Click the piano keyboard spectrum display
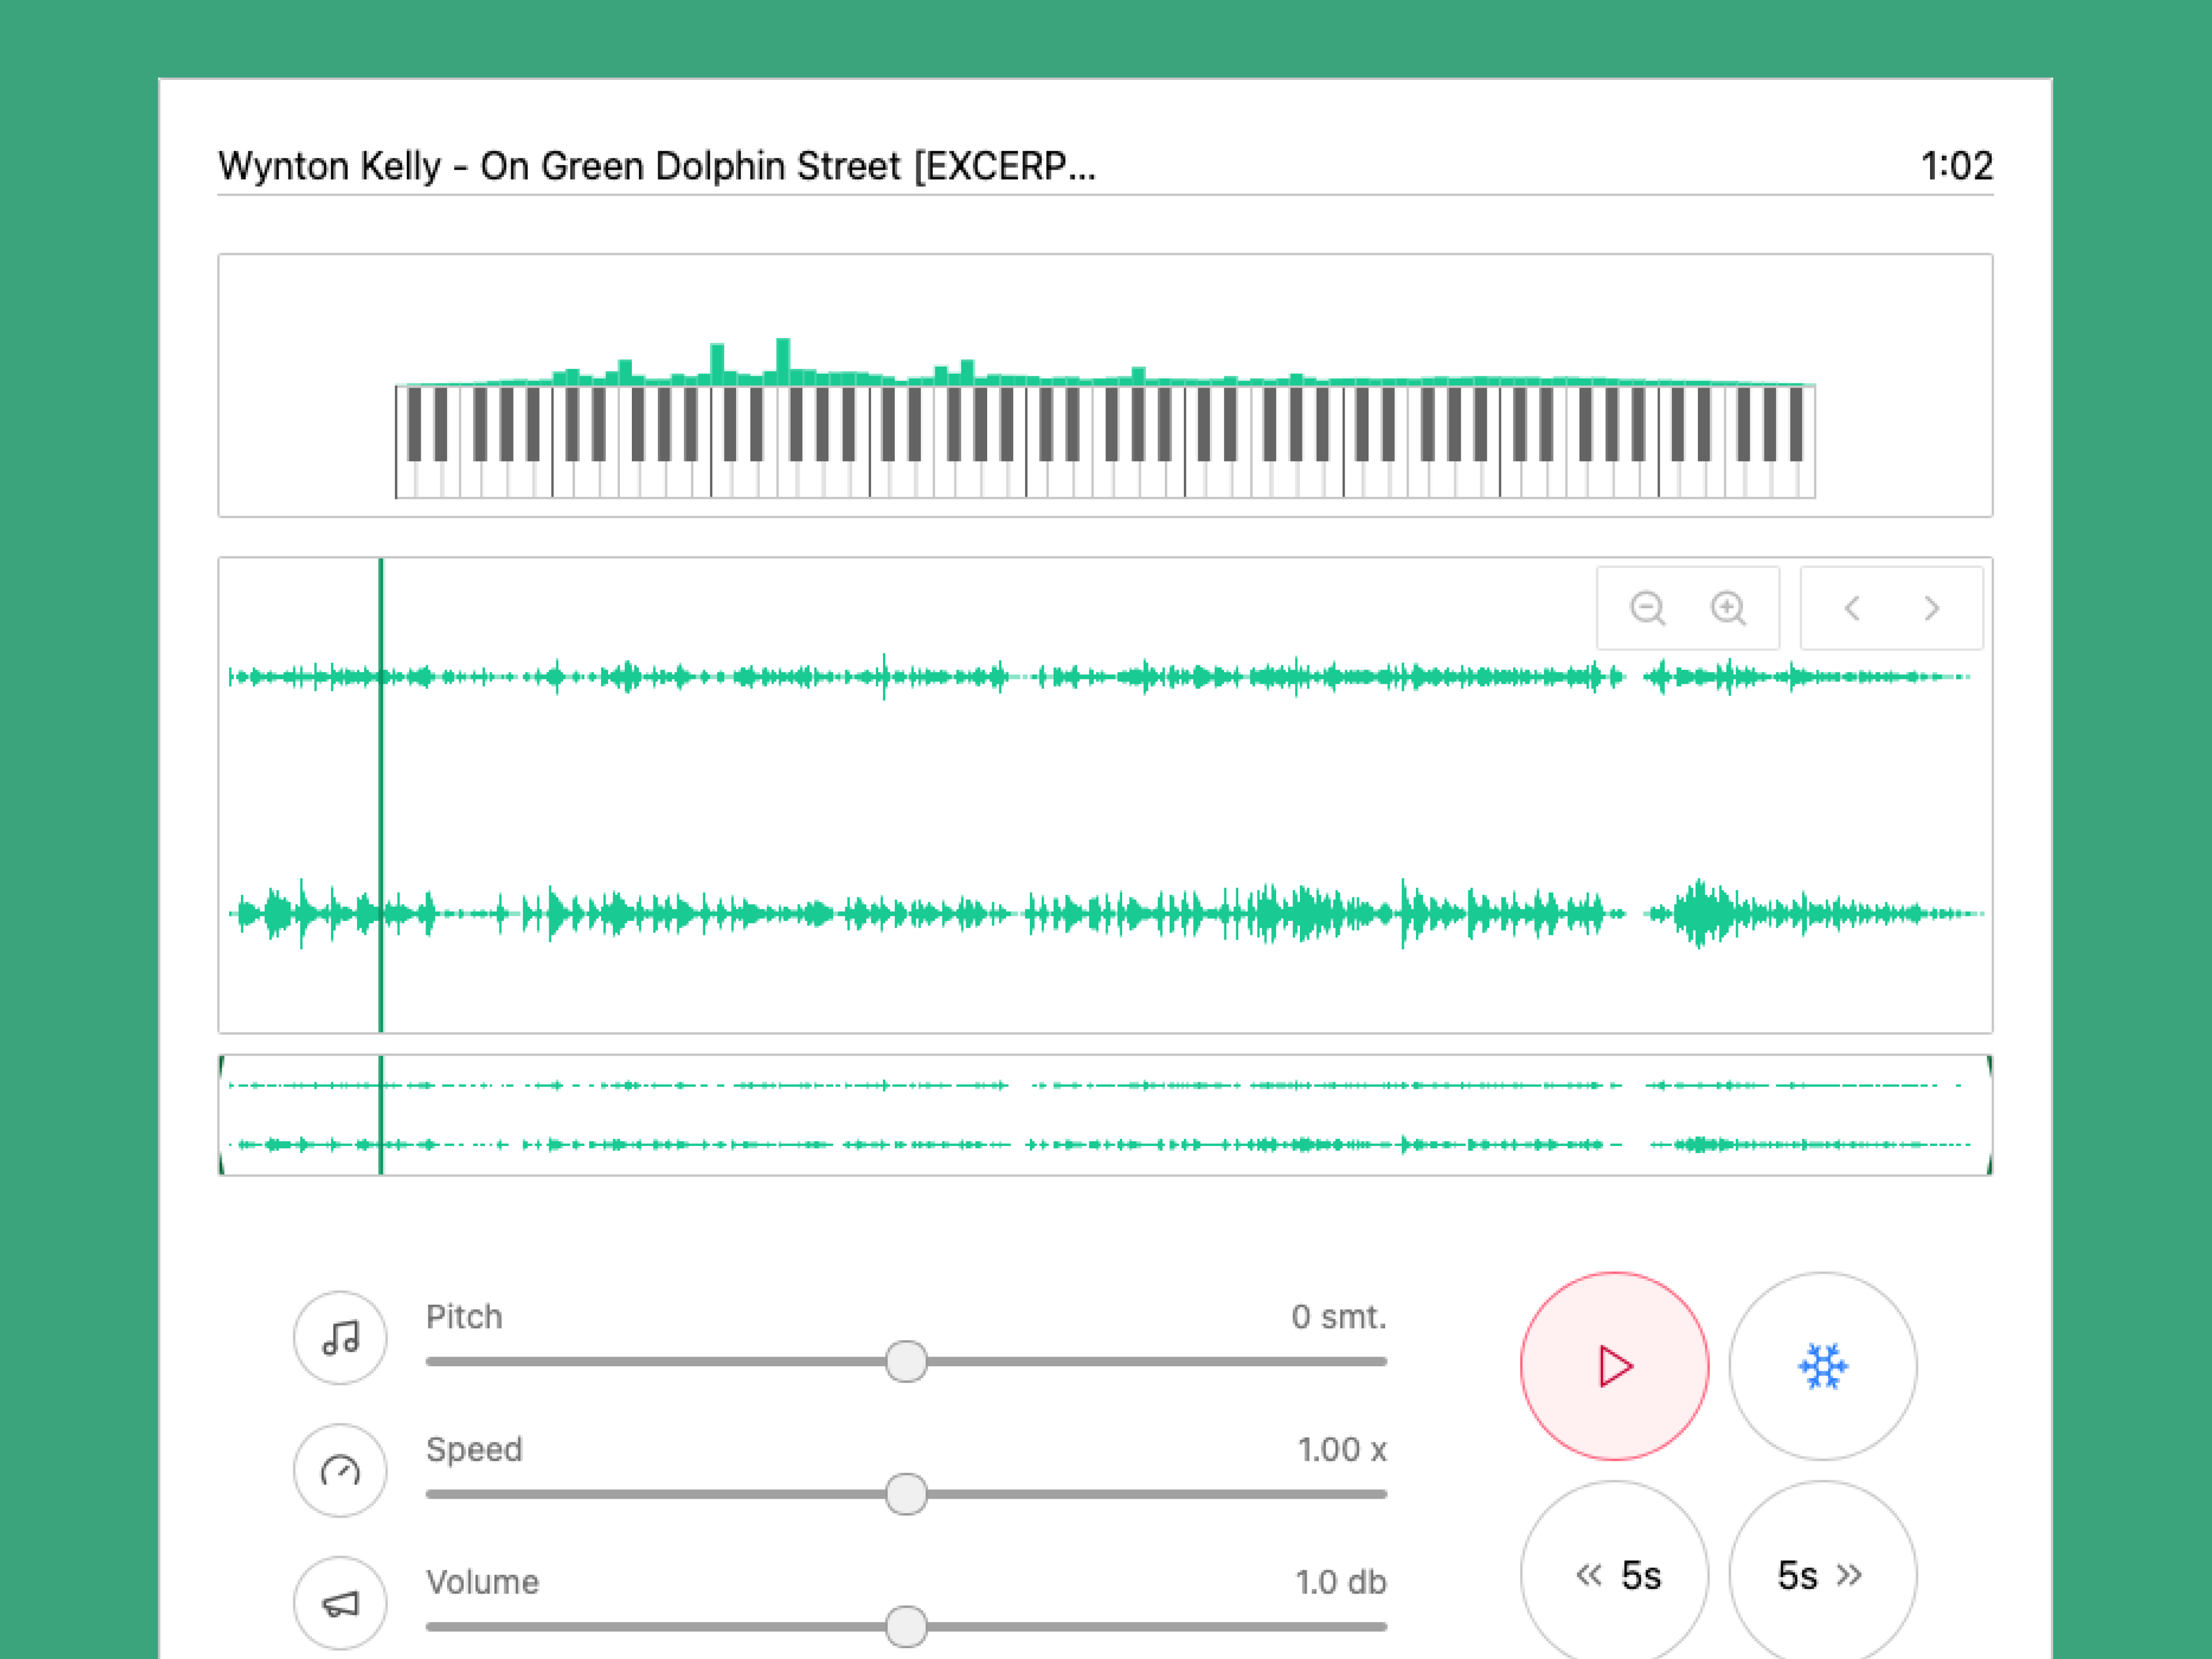This screenshot has width=2212, height=1659. tap(1105, 440)
